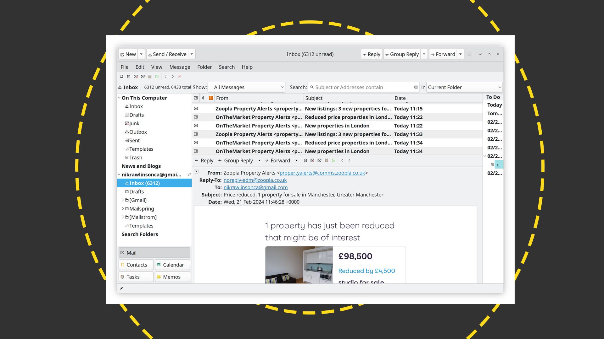Sort by the attachment column header
The image size is (604, 339).
click(x=203, y=98)
